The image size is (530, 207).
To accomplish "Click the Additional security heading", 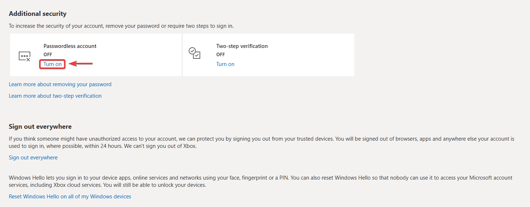I will point(38,14).
